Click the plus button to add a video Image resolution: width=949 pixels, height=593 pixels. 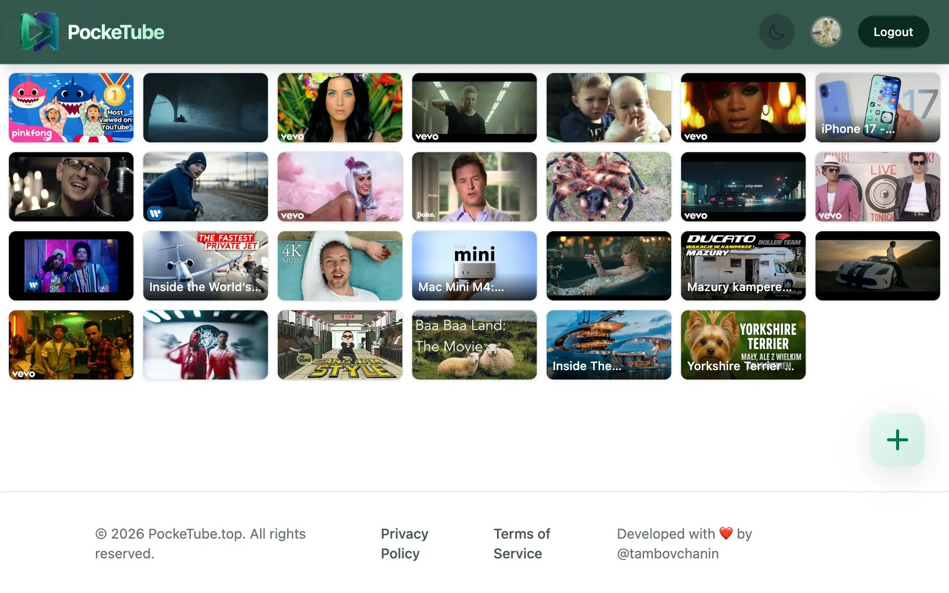coord(898,440)
